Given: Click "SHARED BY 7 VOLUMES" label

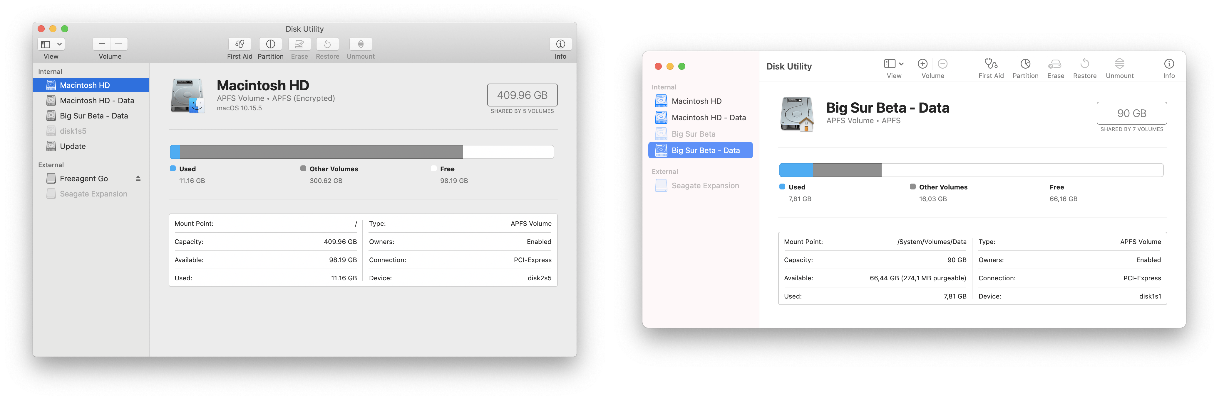Looking at the screenshot, I should (x=1131, y=129).
